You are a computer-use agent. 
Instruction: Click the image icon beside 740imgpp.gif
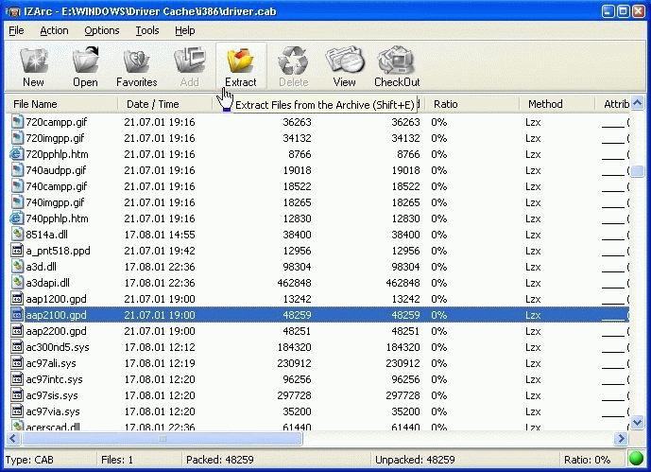(17, 202)
